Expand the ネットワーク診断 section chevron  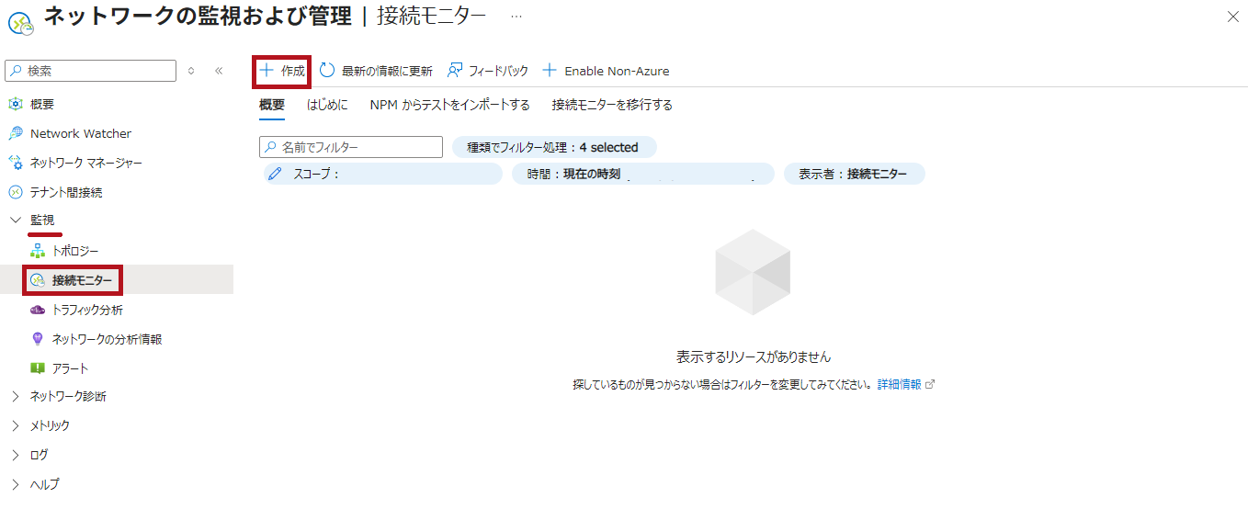coord(15,397)
